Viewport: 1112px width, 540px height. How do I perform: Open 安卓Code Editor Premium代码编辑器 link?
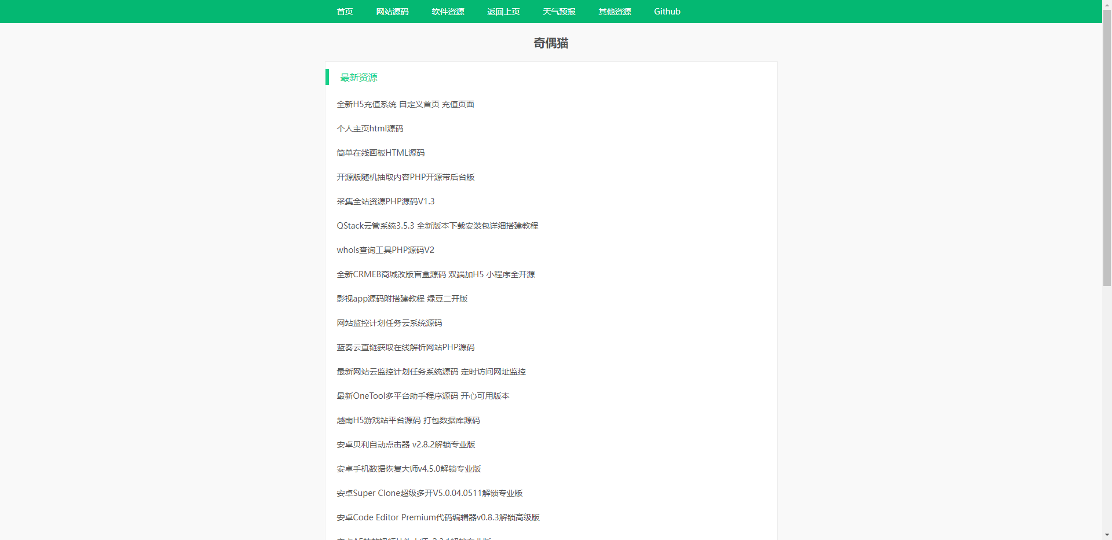coord(438,517)
